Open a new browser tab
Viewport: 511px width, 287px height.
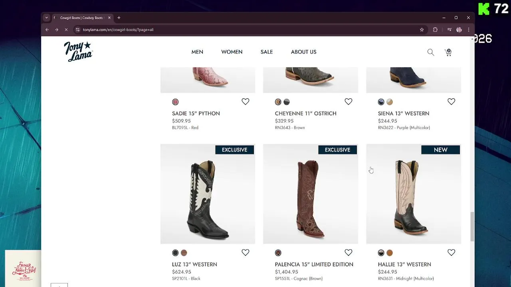119,18
